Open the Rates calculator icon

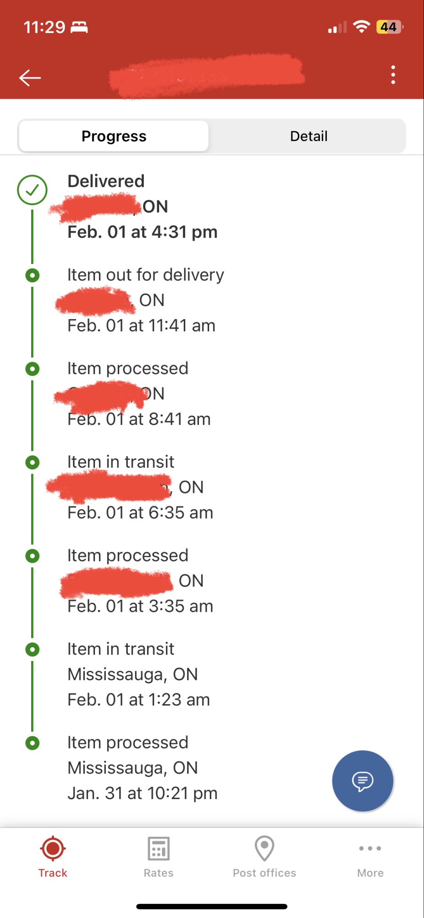pos(159,849)
